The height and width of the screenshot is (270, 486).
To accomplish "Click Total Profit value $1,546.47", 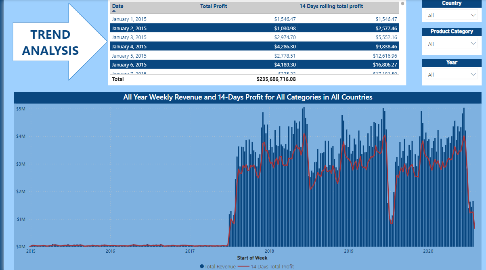I will point(285,19).
